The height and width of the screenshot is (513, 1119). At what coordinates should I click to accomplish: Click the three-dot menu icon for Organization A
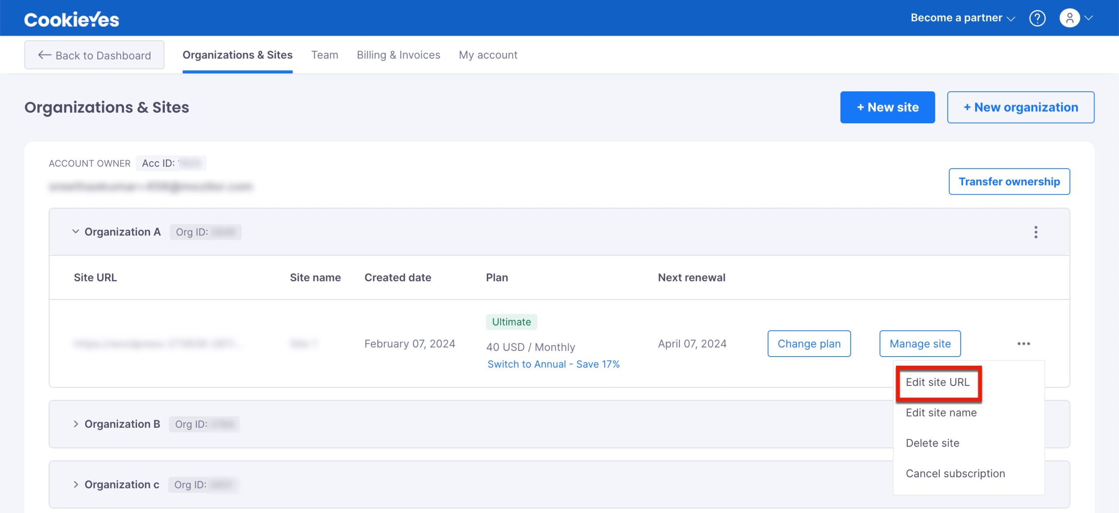click(x=1036, y=231)
